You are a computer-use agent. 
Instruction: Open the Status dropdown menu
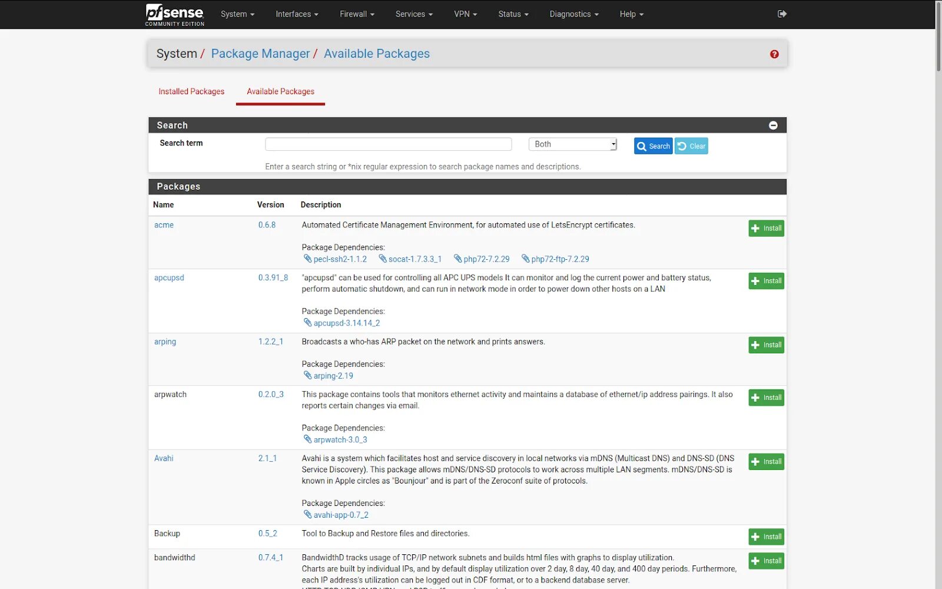click(513, 14)
